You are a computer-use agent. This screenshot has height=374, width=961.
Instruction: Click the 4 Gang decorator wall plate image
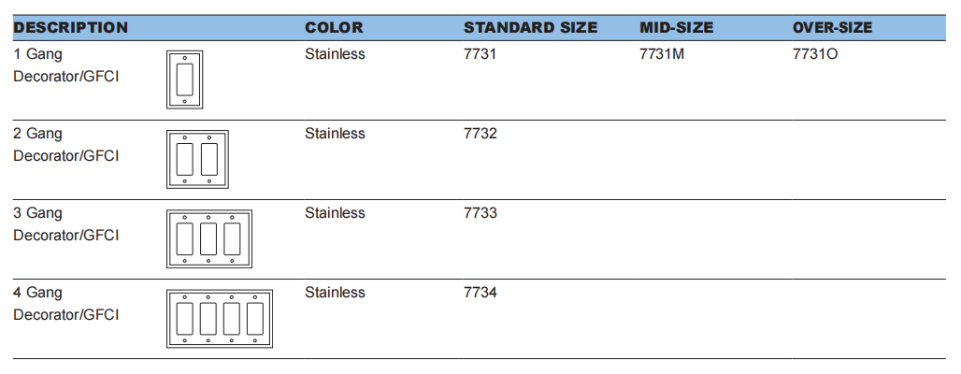[220, 319]
